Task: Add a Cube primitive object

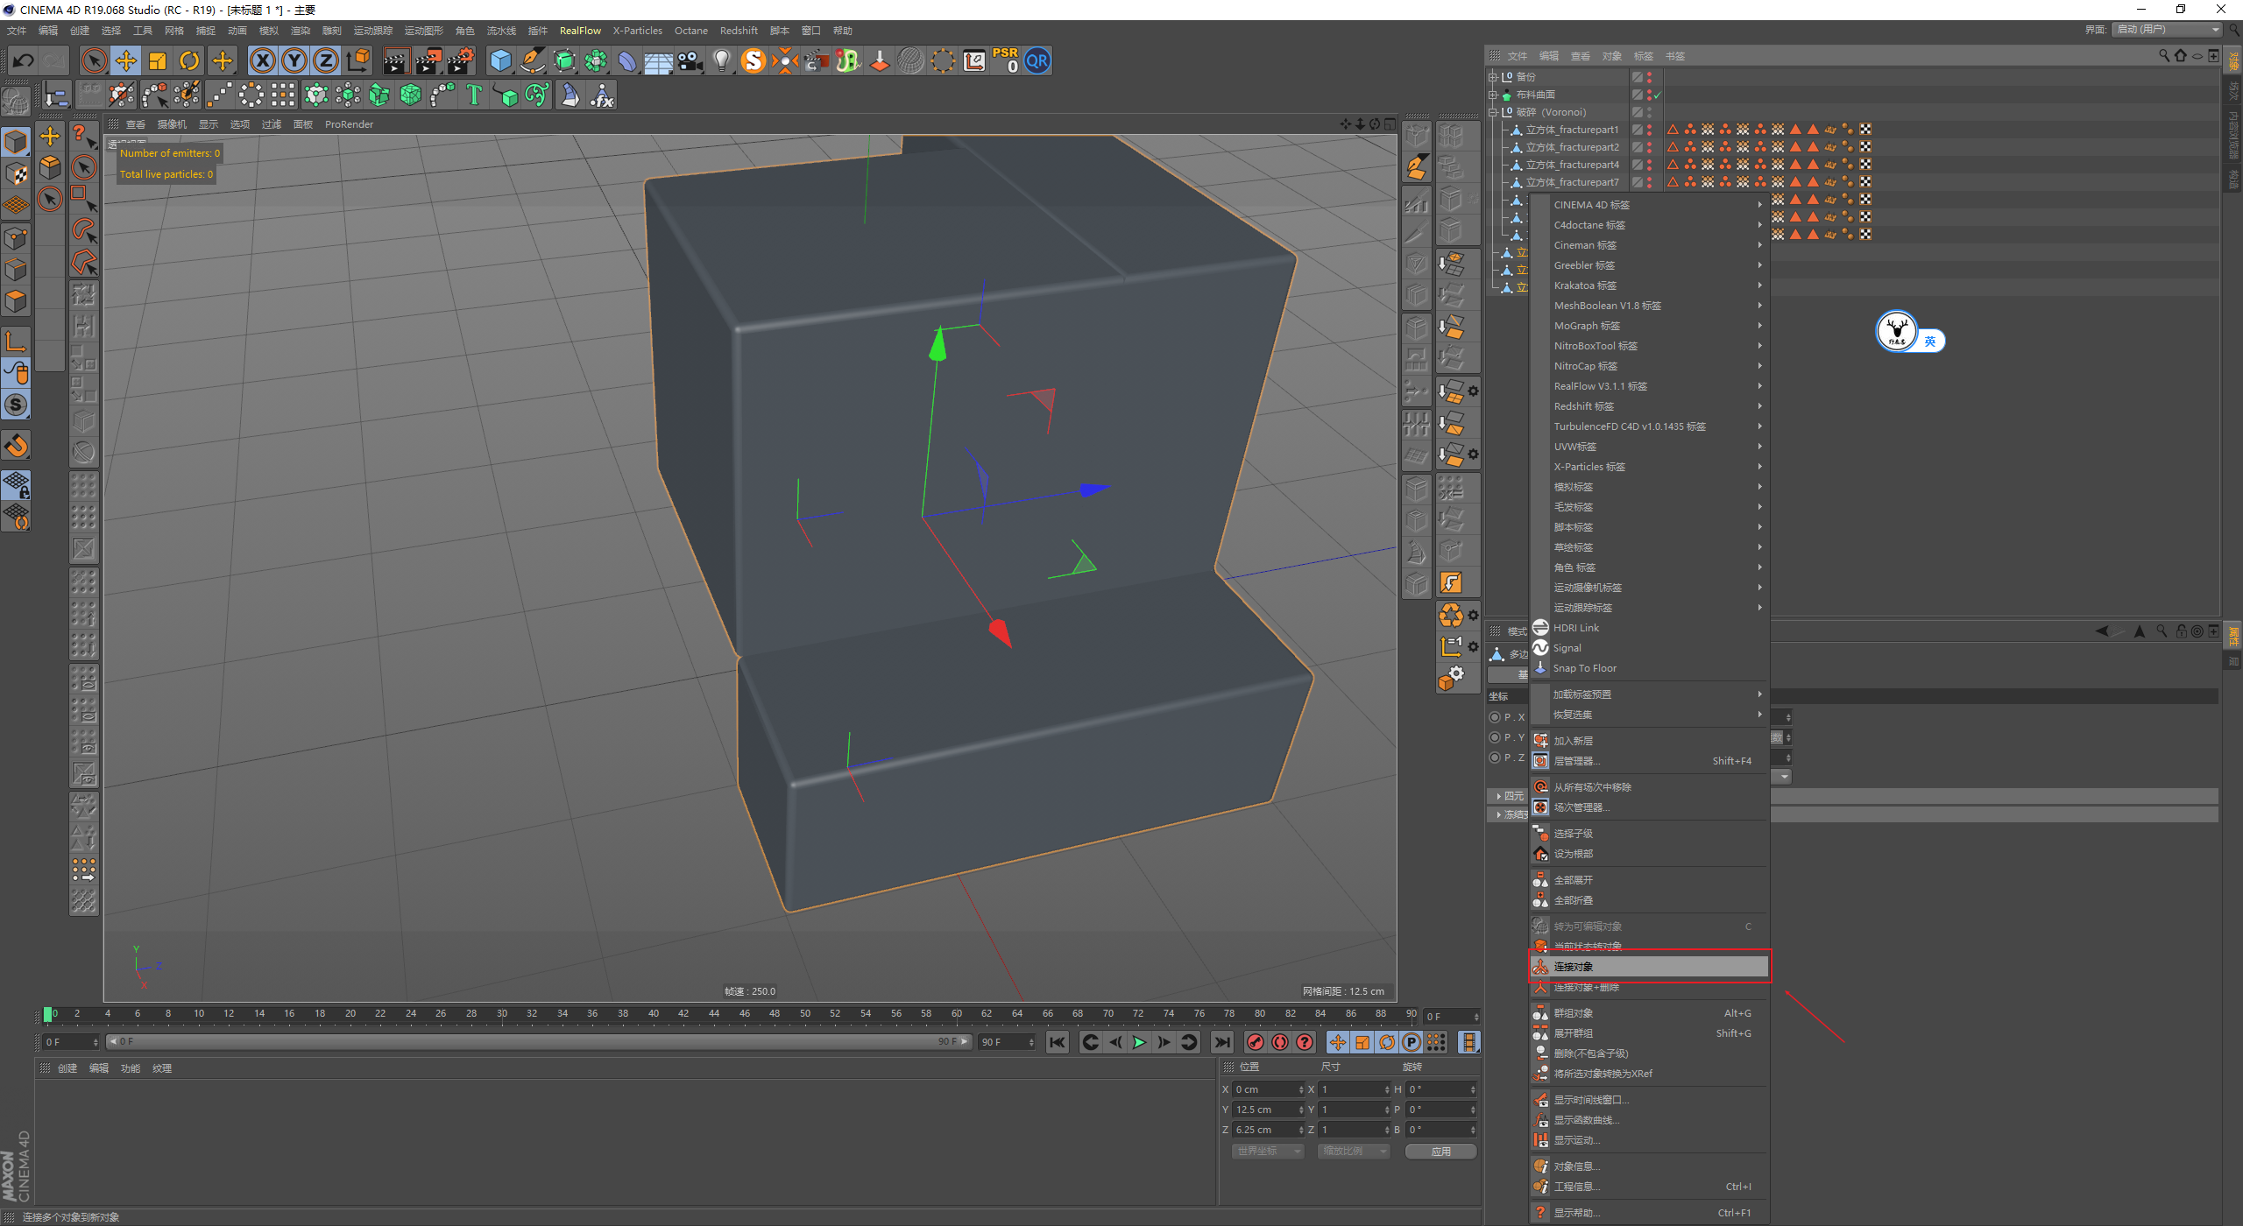Action: pyautogui.click(x=500, y=60)
